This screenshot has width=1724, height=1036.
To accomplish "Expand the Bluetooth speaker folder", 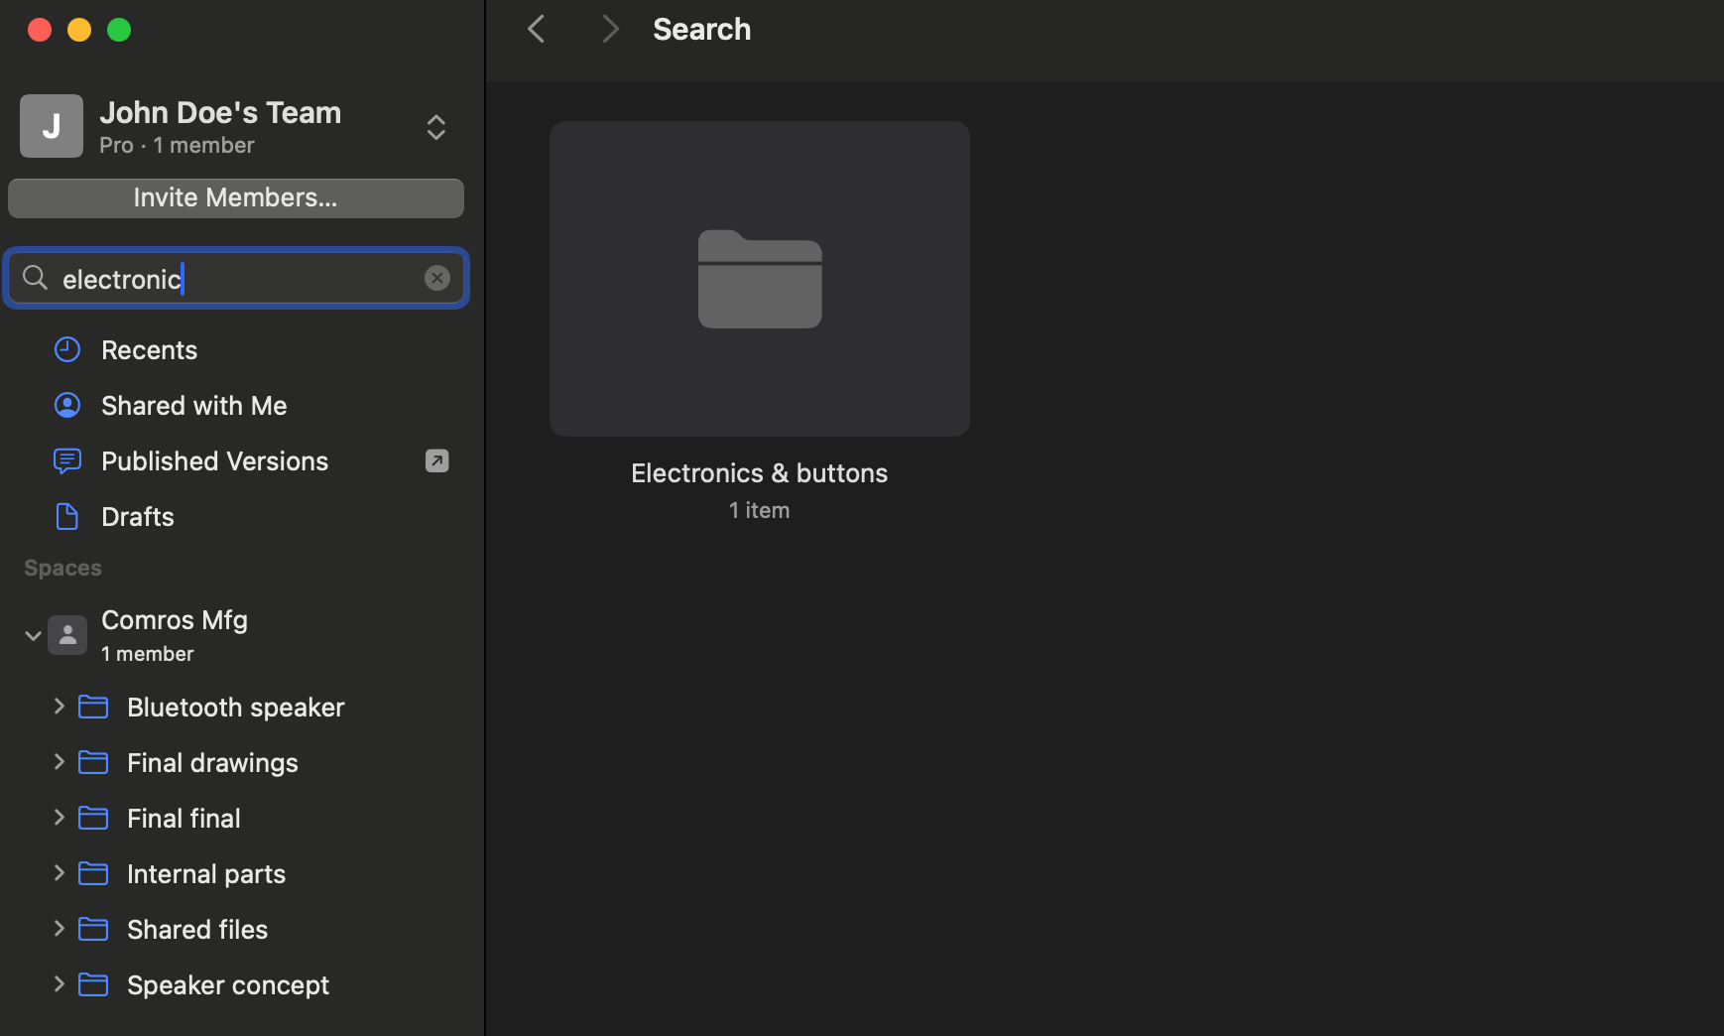I will (x=59, y=707).
